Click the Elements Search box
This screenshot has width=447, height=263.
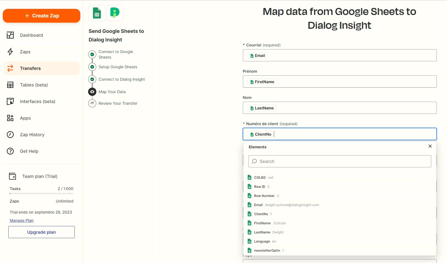coord(340,161)
